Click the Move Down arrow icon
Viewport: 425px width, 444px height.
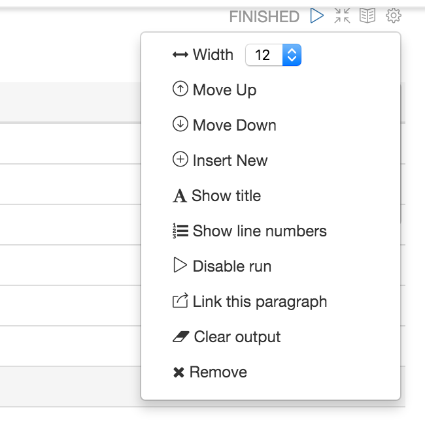[x=180, y=125]
